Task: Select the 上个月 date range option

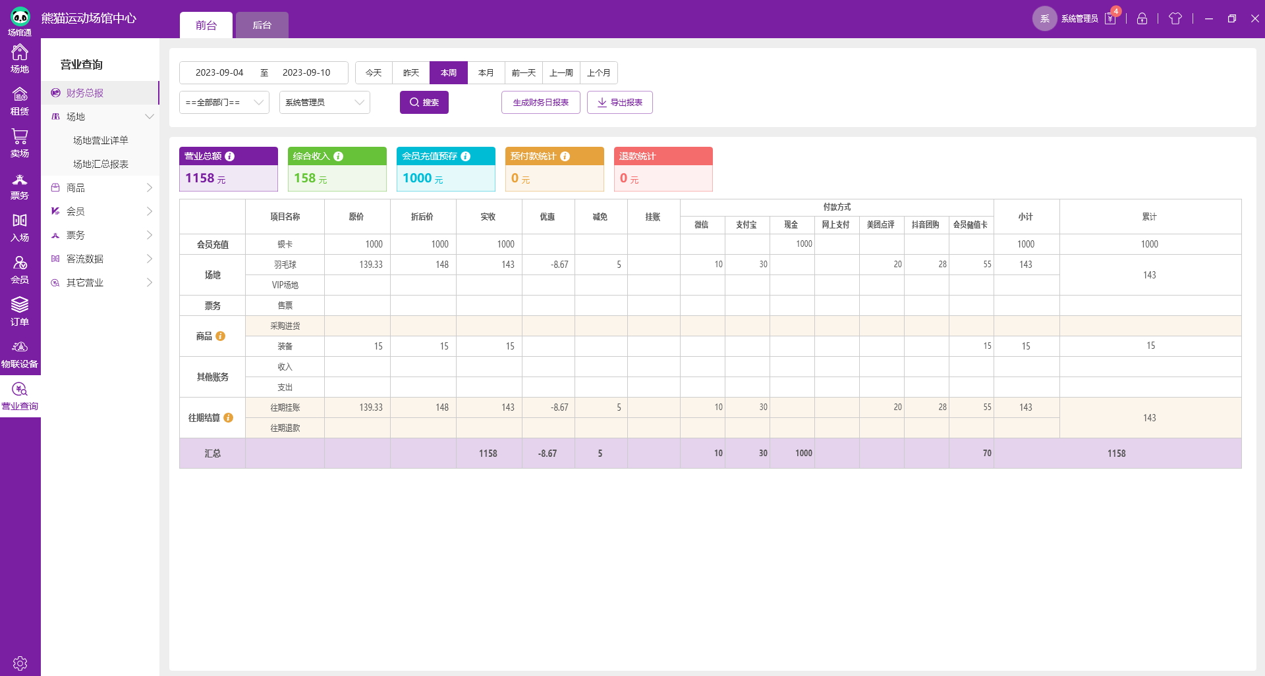Action: [599, 73]
